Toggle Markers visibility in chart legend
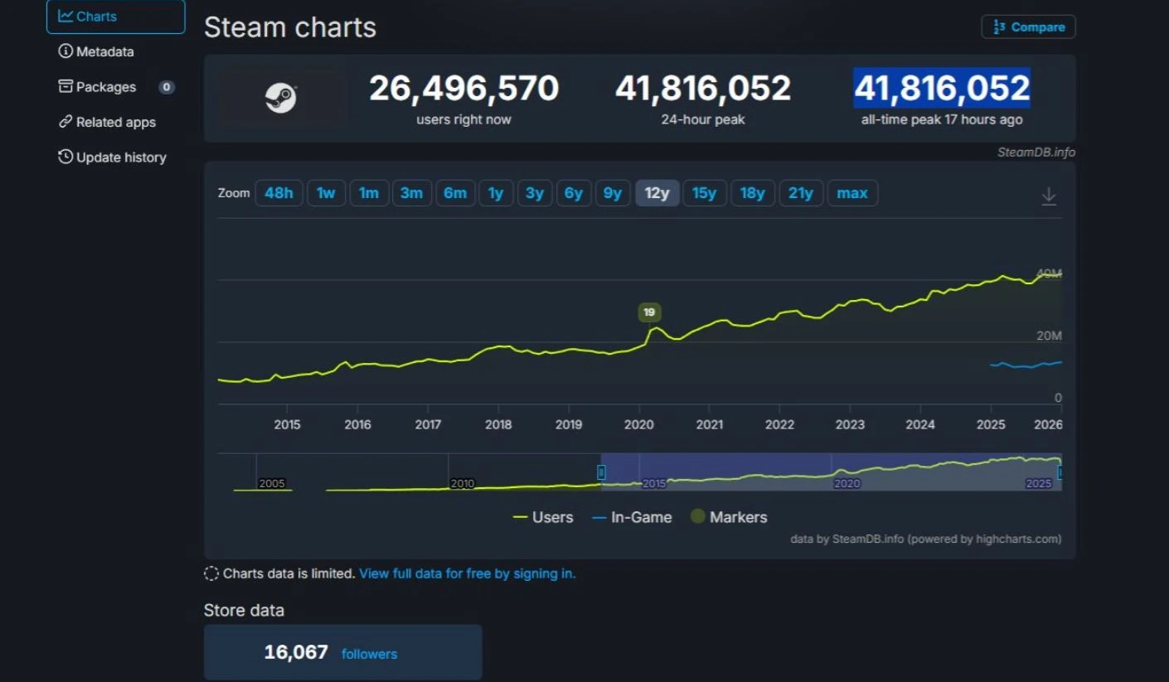1169x682 pixels. [729, 517]
